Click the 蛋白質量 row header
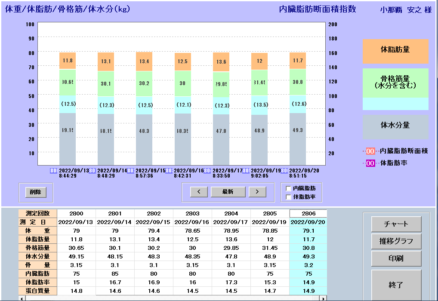This screenshot has height=301, width=438. (x=38, y=291)
